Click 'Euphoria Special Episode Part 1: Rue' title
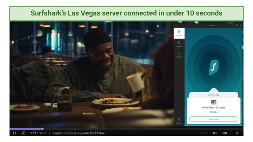The image size is (253, 142). coord(79,133)
